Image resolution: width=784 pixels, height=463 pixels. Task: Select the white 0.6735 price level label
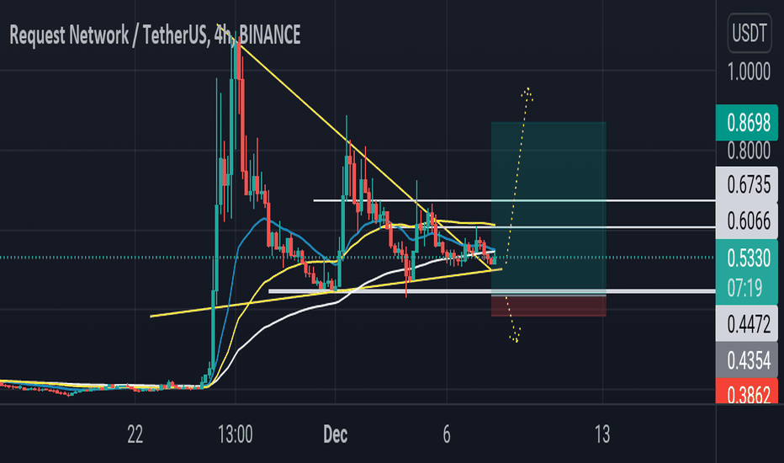[747, 185]
